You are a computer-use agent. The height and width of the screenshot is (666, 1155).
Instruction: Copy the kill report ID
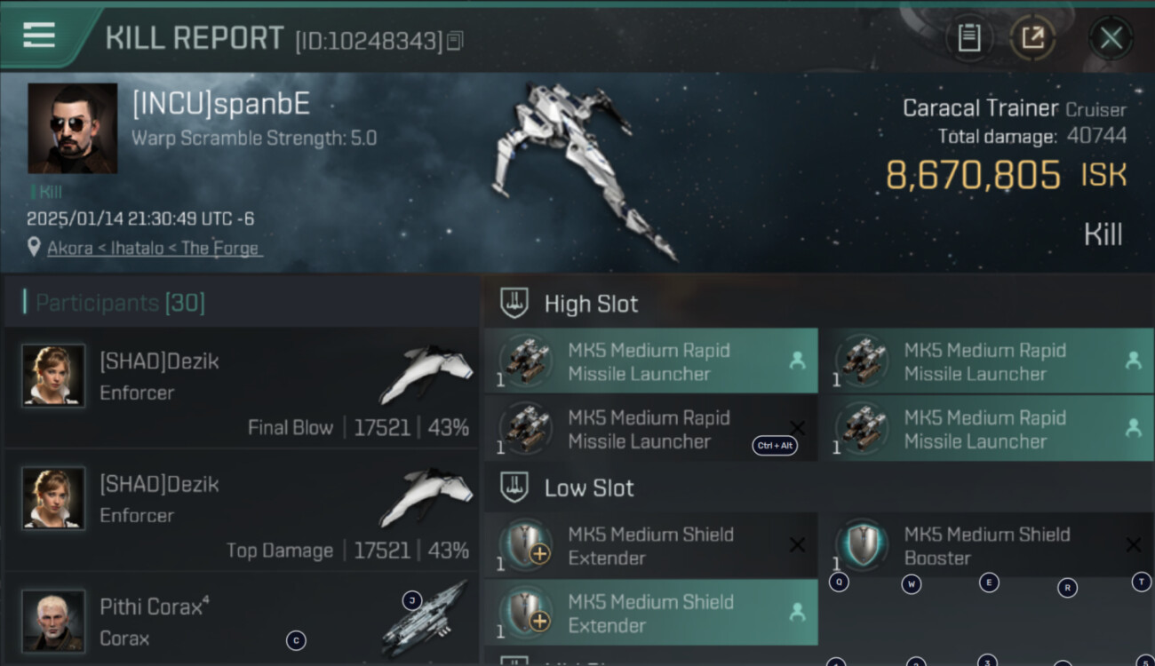455,41
